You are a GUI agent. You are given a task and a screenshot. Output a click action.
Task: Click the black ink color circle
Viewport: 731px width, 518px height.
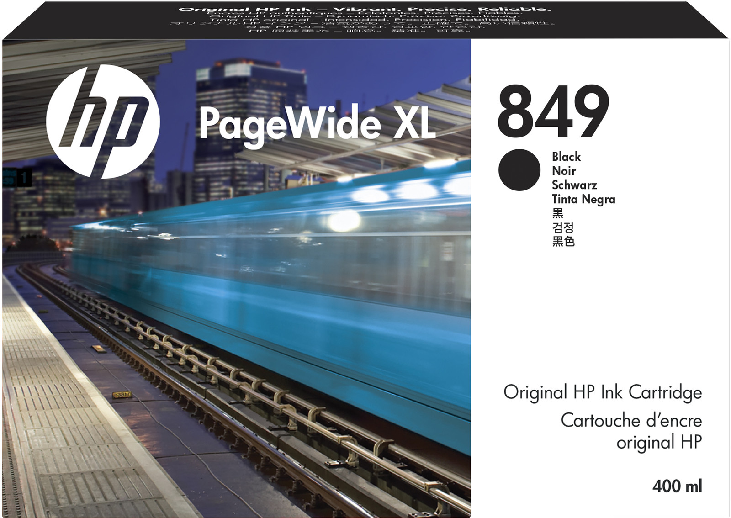point(519,170)
